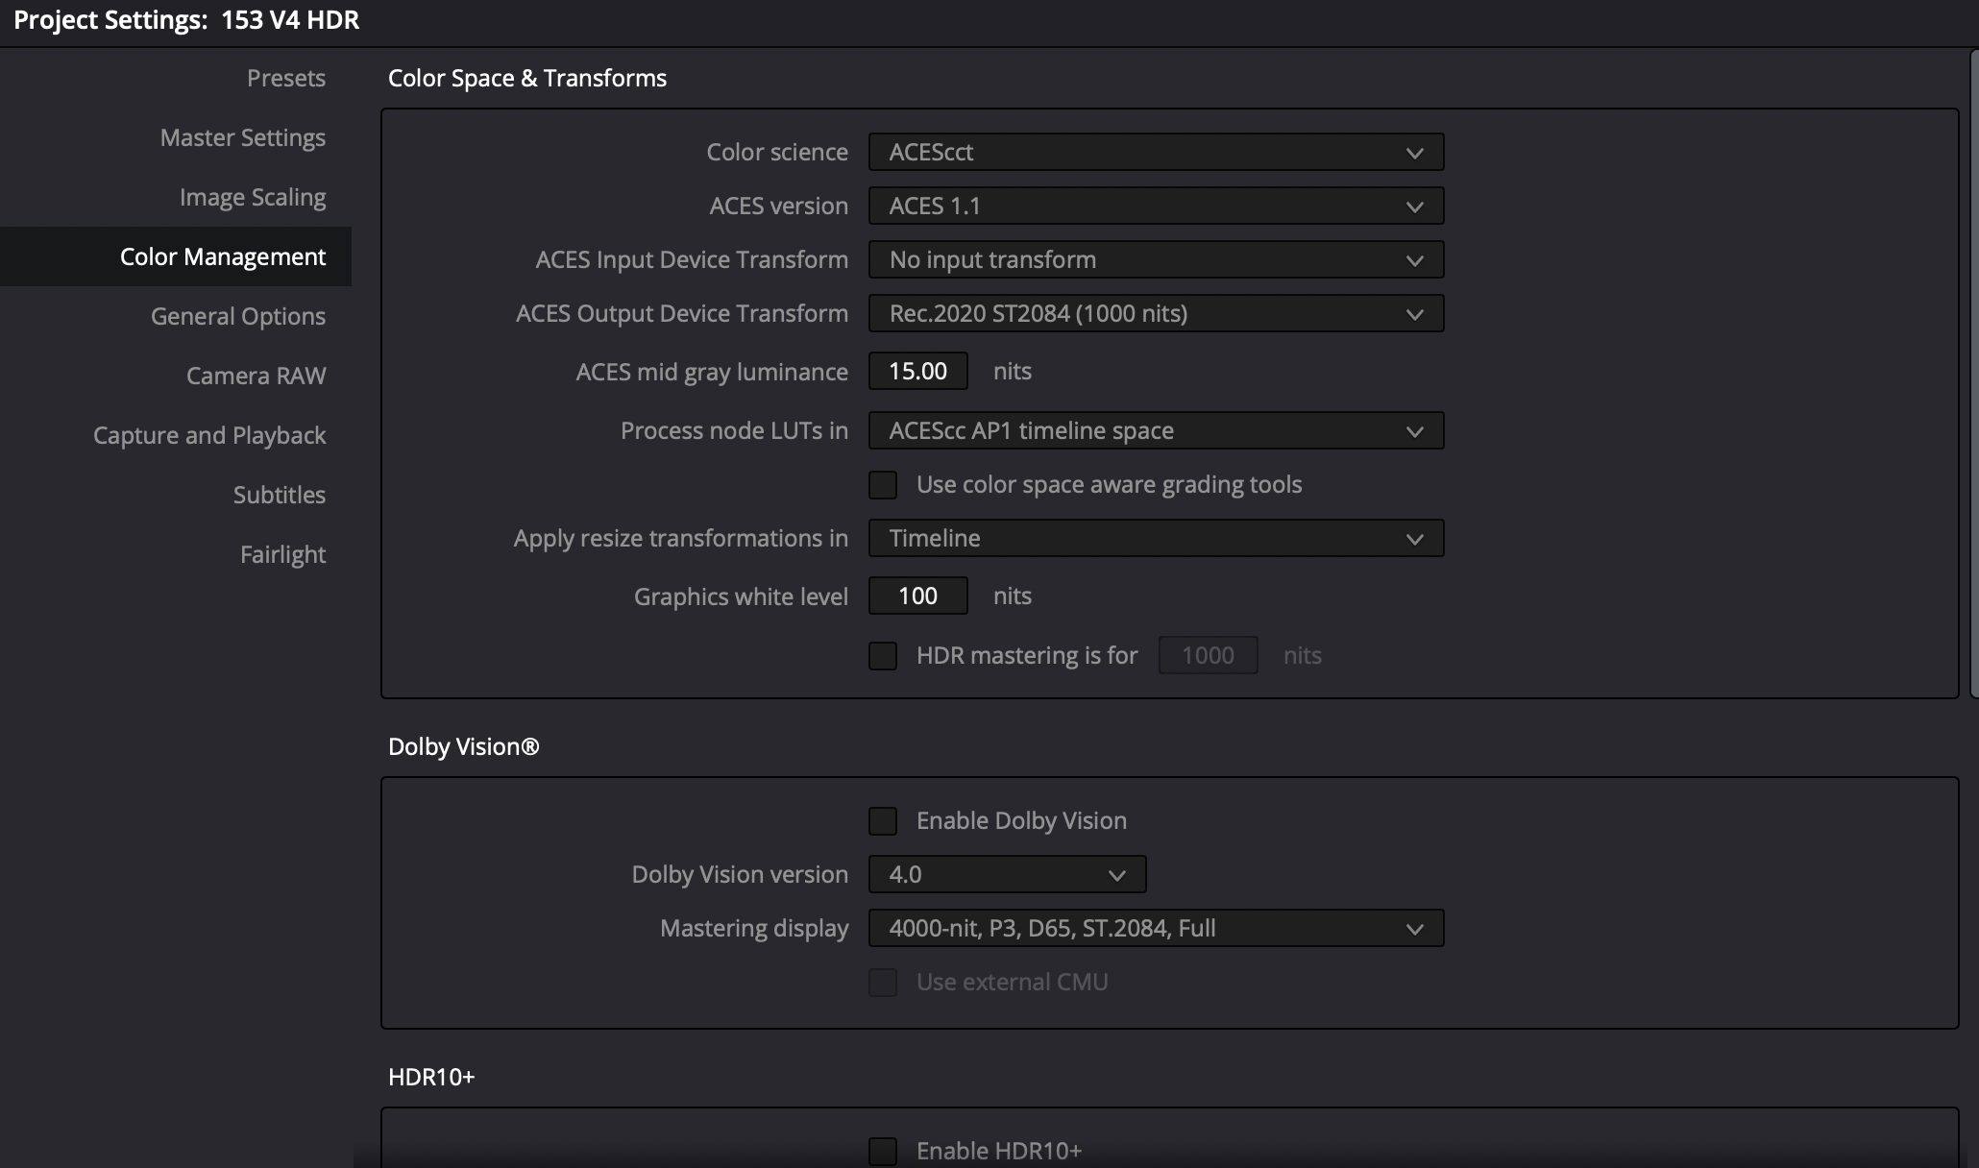Click the Dolby Vision® section heading
Screen dimensions: 1979x1168
tap(464, 746)
